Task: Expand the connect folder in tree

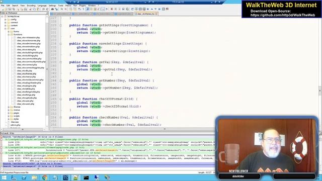Action: pyautogui.click(x=6, y=23)
